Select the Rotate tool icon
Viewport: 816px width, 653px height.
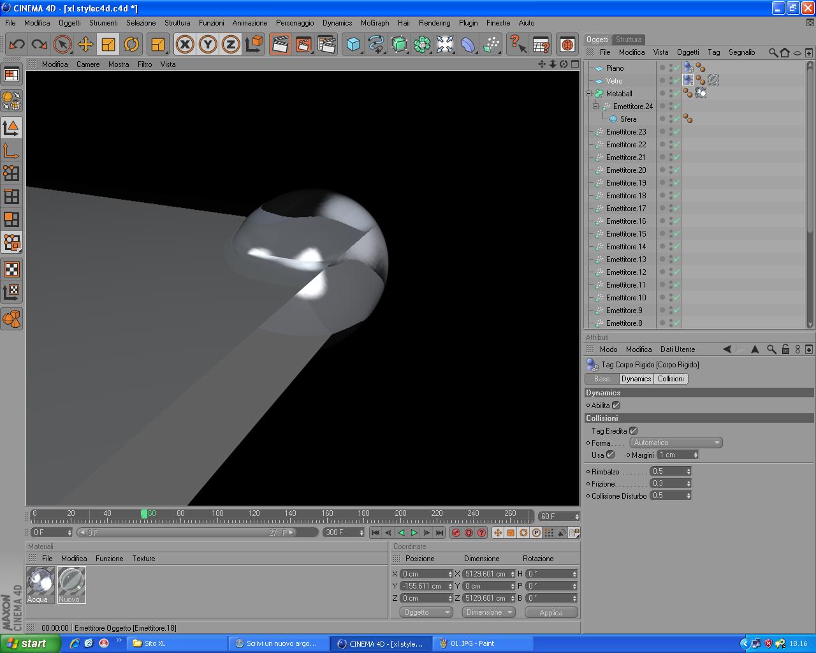click(131, 44)
